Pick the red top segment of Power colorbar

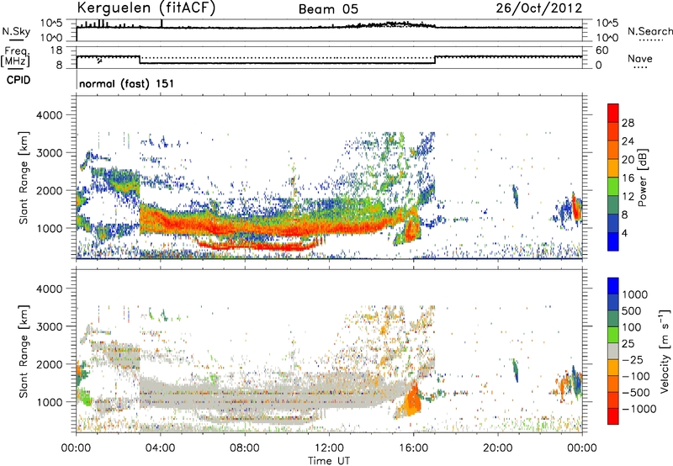coord(613,113)
